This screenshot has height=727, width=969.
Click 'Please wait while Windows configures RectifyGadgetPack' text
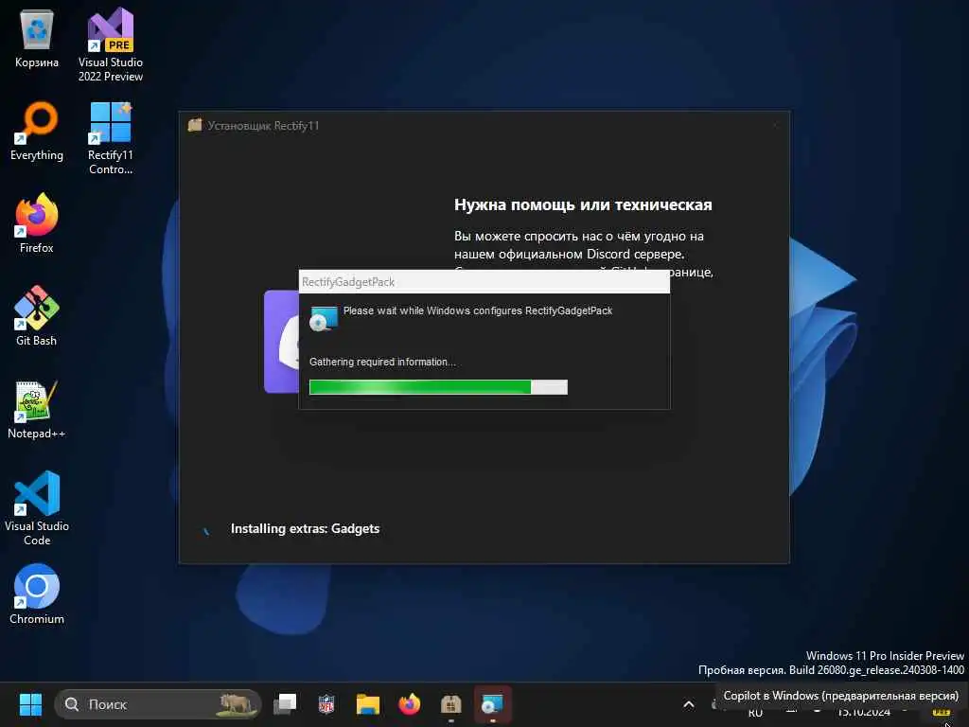pos(478,310)
